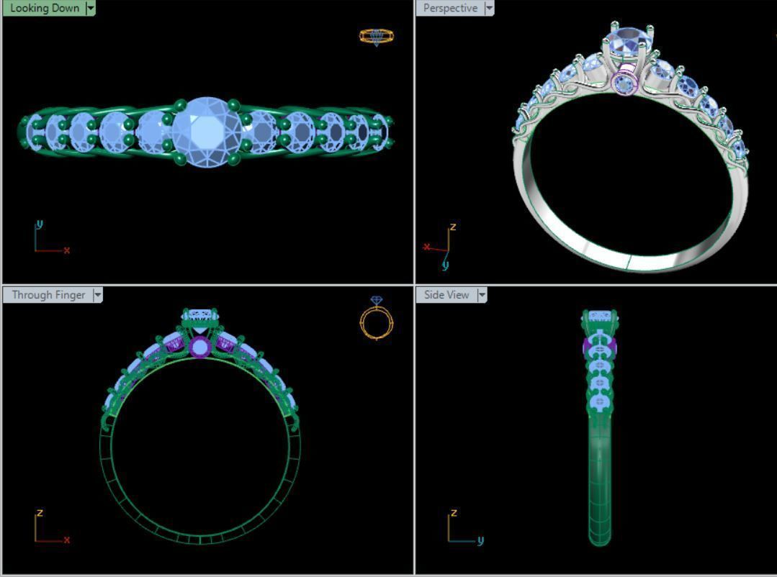
Task: Open the Perspective viewport menu arrow
Action: pyautogui.click(x=489, y=8)
